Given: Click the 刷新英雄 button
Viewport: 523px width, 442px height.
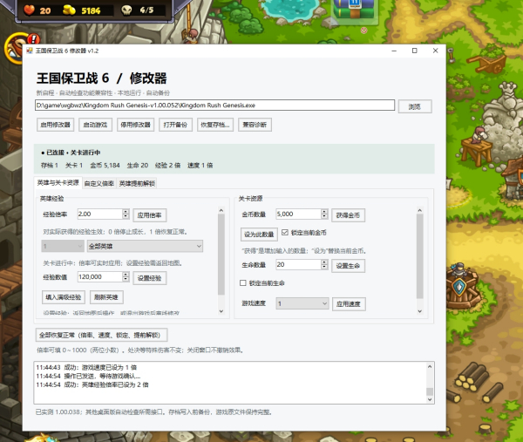Looking at the screenshot, I should tap(106, 297).
